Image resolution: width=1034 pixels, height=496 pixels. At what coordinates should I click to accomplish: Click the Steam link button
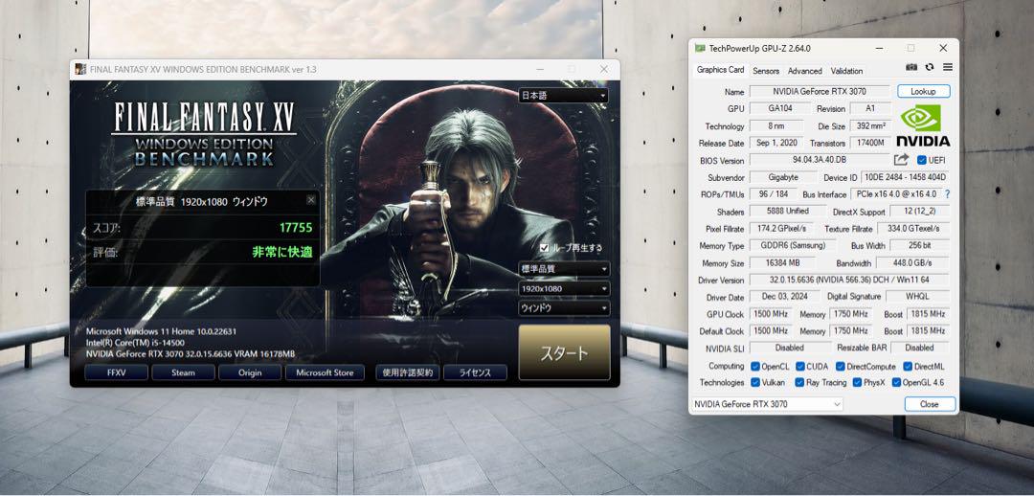click(183, 372)
